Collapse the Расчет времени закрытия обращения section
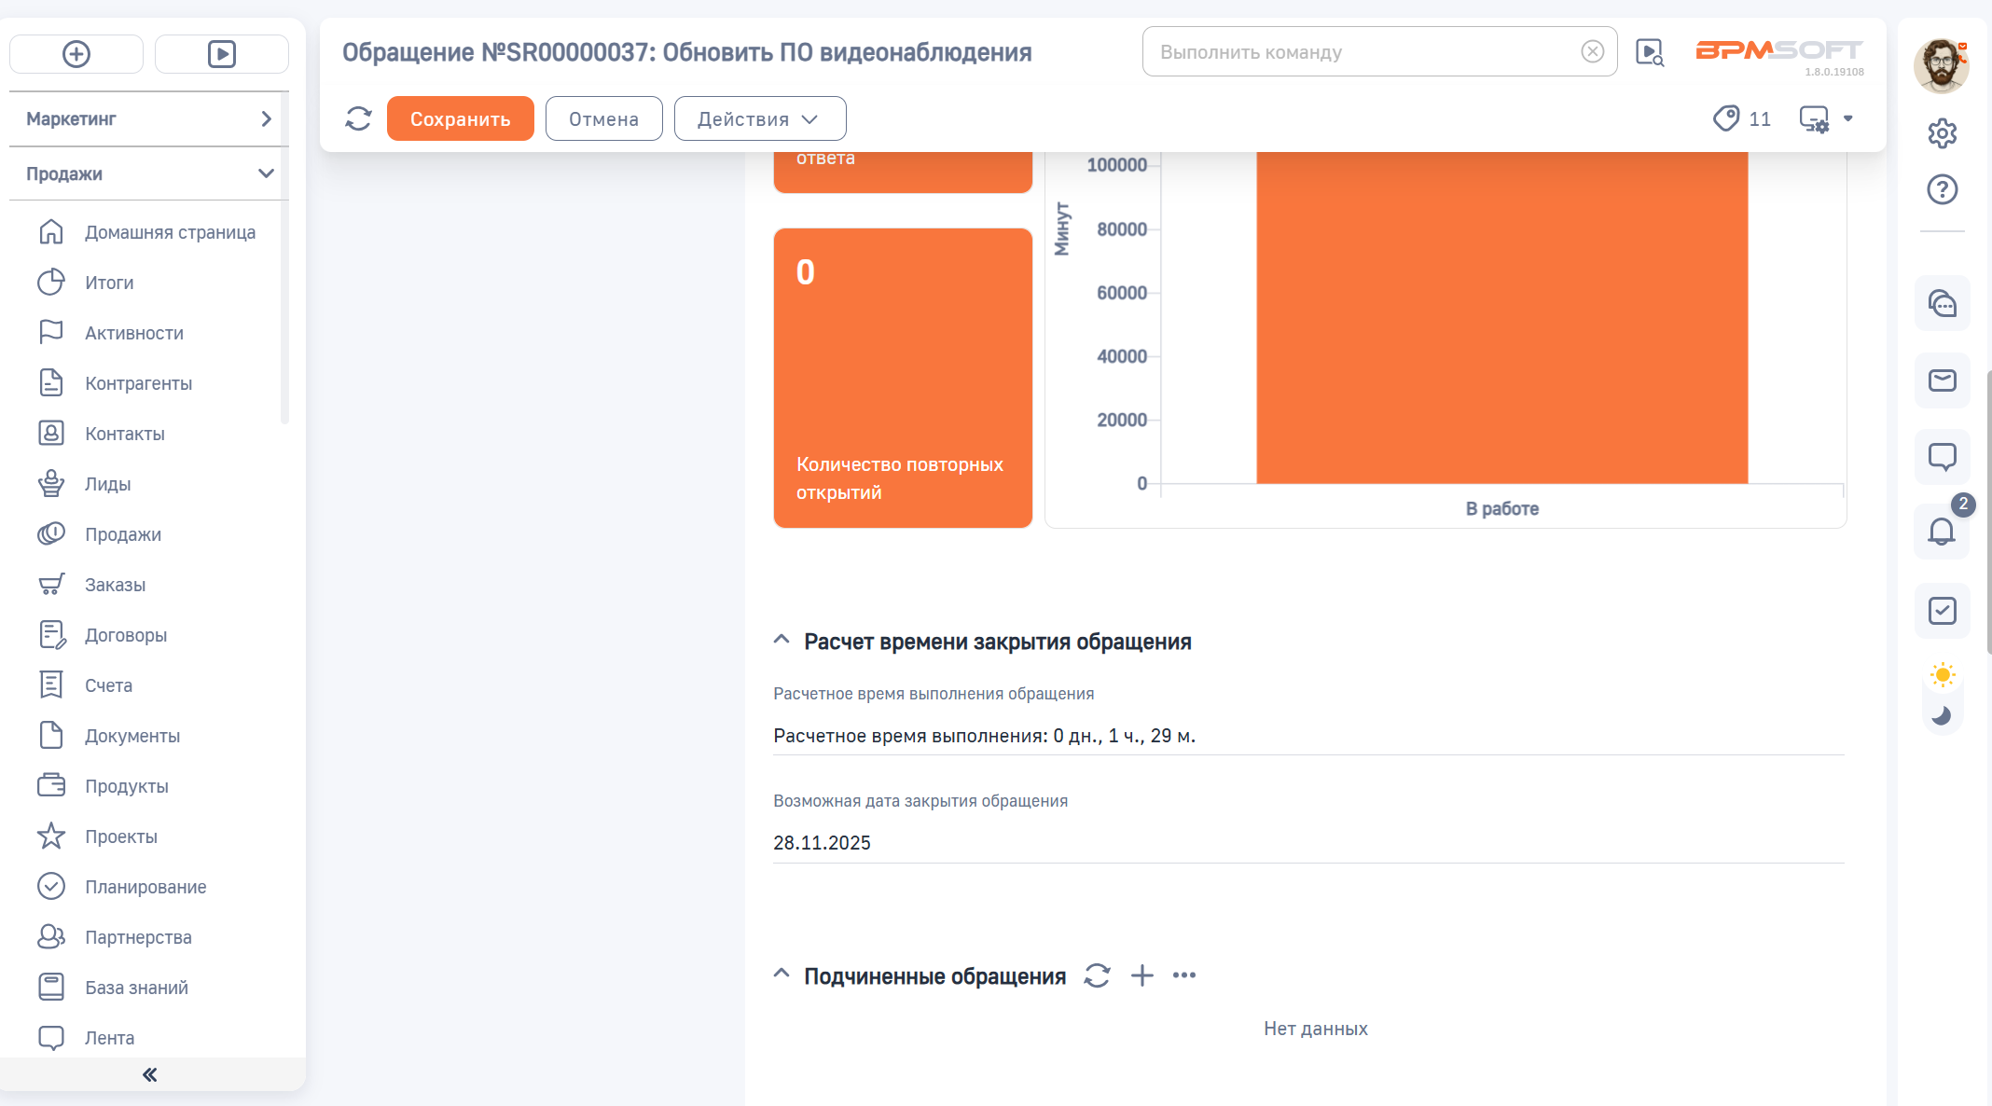1992x1106 pixels. coord(782,640)
